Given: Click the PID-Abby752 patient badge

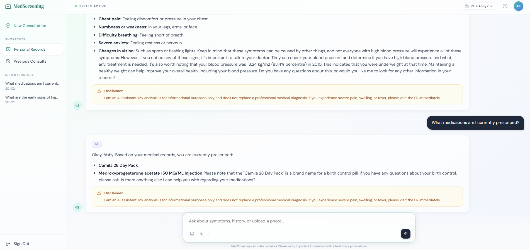Looking at the screenshot, I should tap(478, 6).
